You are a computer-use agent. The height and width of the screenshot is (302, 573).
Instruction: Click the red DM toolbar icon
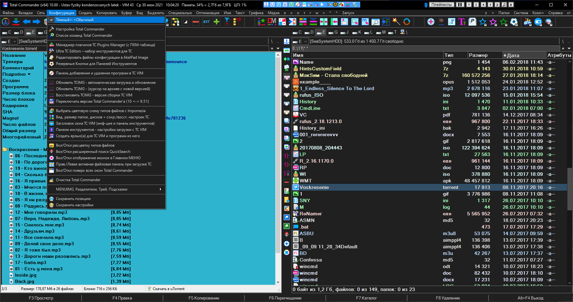pyautogui.click(x=272, y=22)
